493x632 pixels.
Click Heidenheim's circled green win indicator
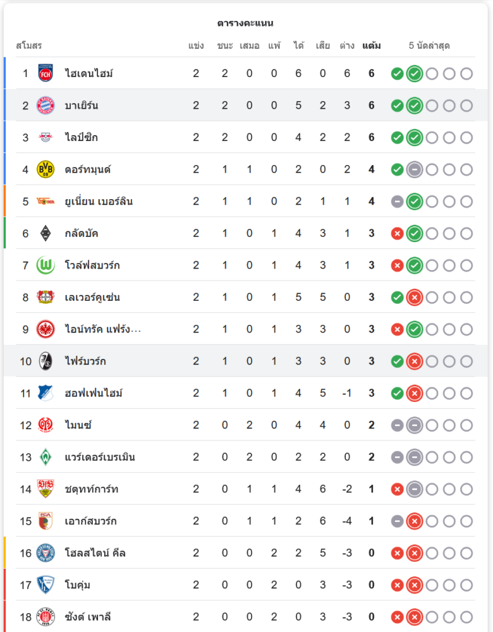[x=415, y=73]
